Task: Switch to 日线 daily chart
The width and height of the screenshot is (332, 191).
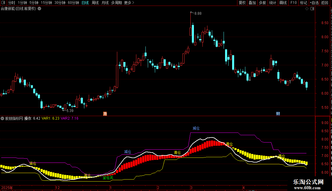Action: 85,3
